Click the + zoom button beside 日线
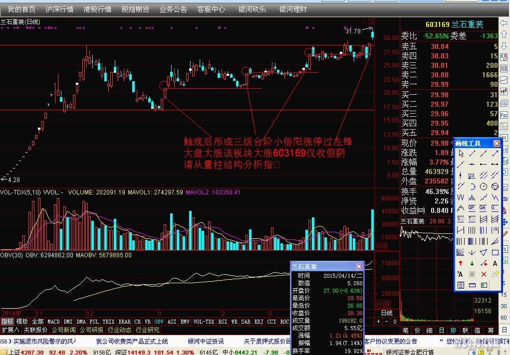The height and width of the screenshot is (355, 510). (379, 322)
